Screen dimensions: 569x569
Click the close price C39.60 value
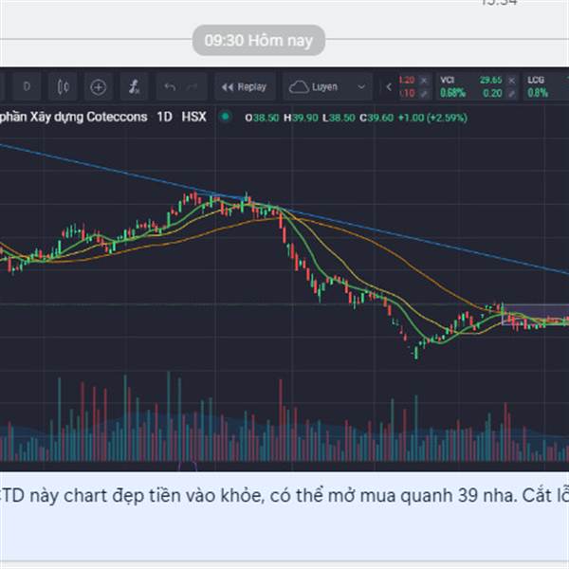pyautogui.click(x=376, y=118)
